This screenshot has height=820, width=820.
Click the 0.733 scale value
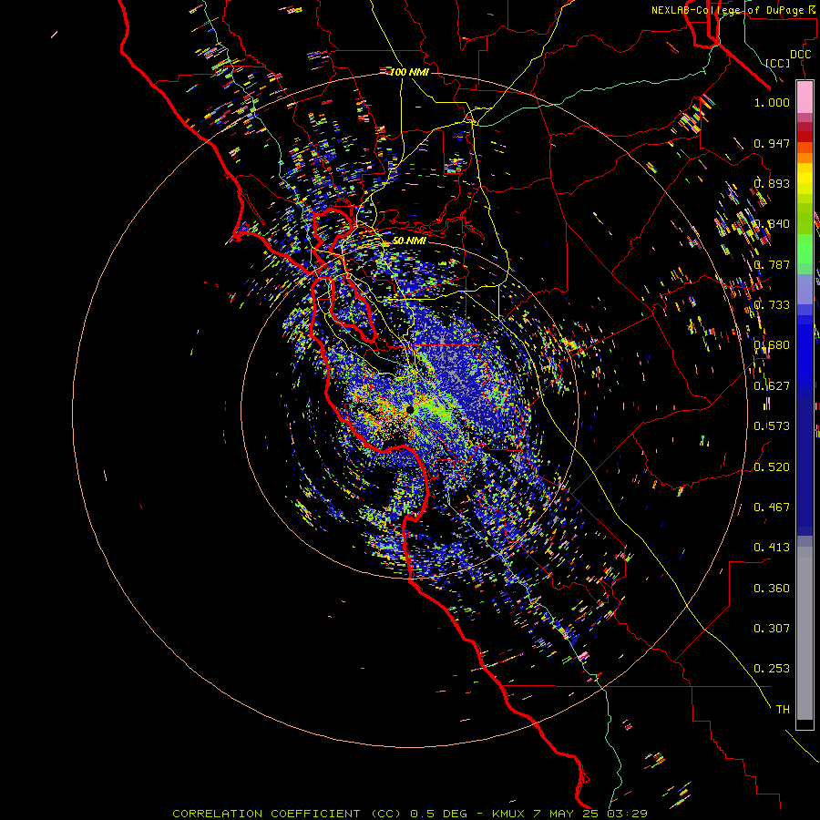click(772, 305)
